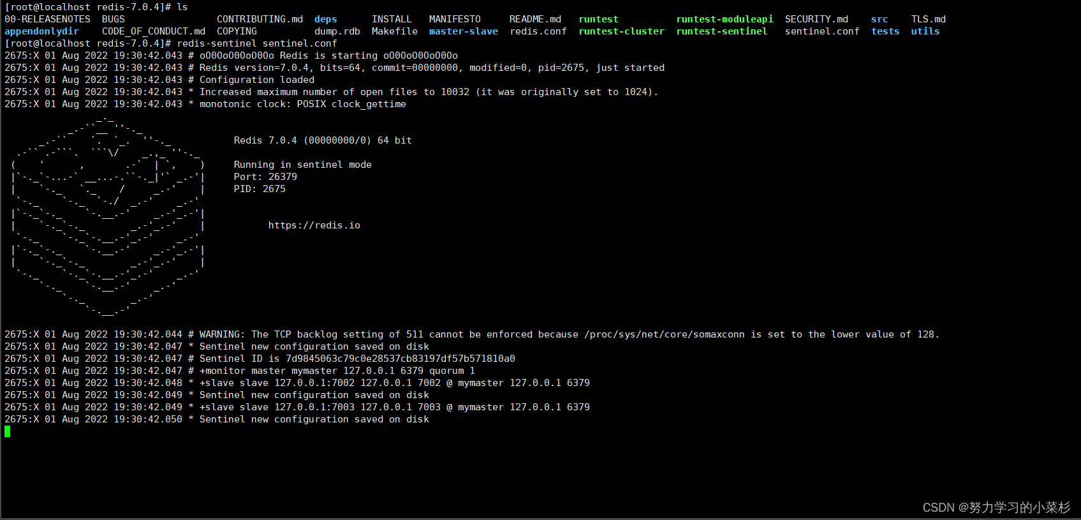
Task: Select the 'Redis is starting' log line
Action: point(231,56)
